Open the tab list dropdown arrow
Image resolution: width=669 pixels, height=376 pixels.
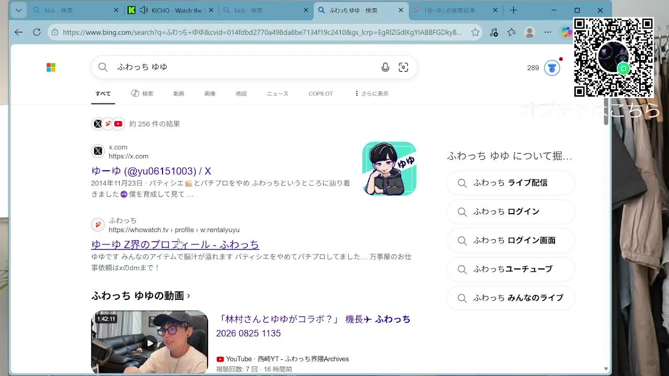(19, 10)
